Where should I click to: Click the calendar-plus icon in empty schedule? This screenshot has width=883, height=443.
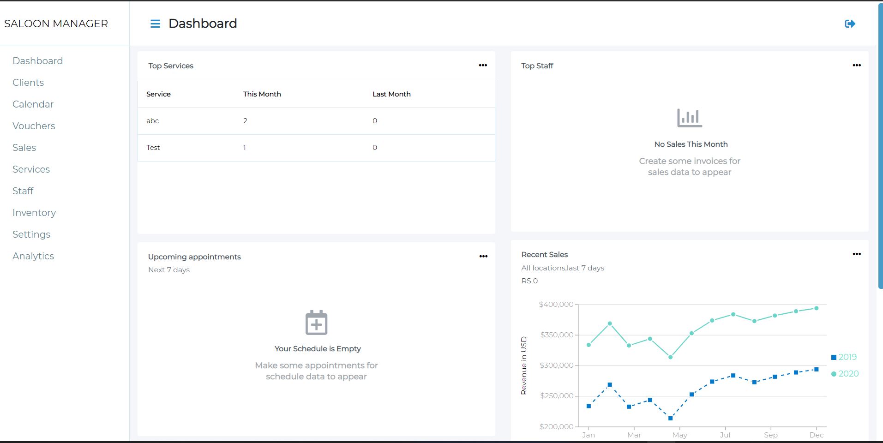316,322
